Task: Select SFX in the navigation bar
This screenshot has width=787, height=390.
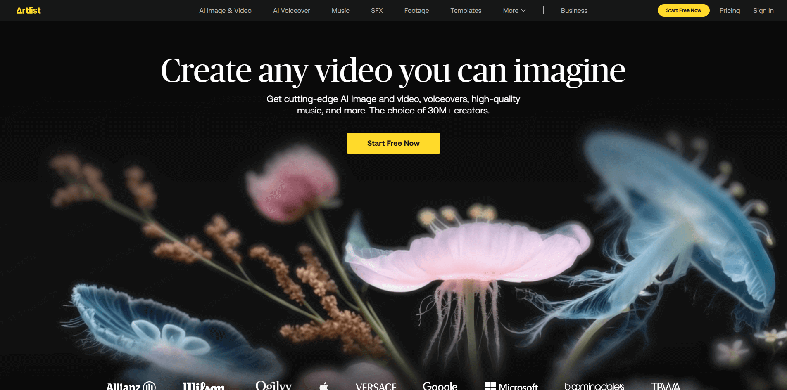Action: 377,11
